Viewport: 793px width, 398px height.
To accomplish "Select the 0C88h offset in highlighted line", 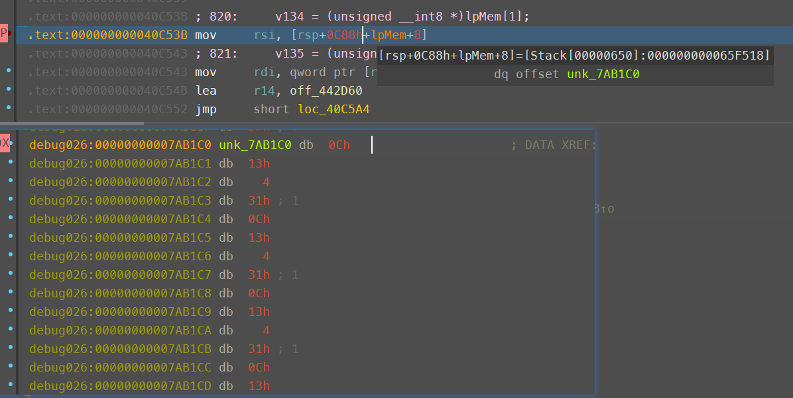I will [x=344, y=35].
